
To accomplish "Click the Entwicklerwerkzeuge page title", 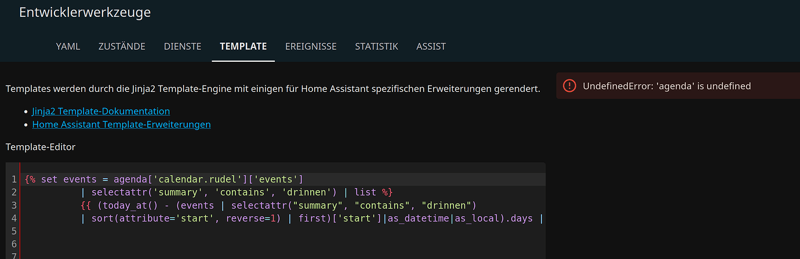I will 85,12.
